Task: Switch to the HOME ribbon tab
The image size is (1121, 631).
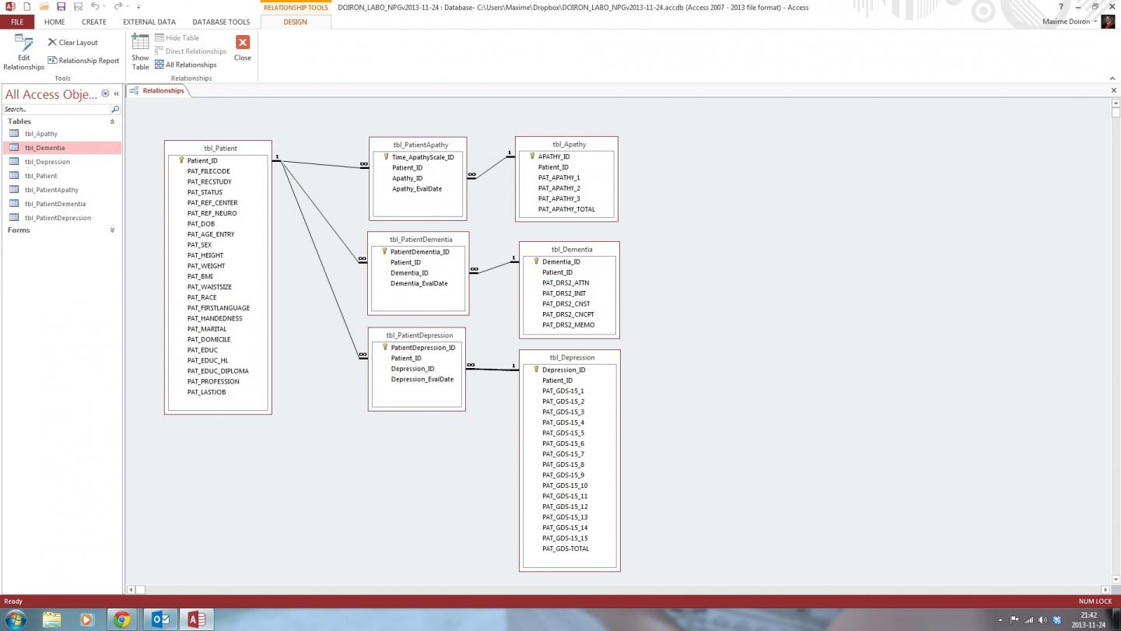Action: (x=54, y=22)
